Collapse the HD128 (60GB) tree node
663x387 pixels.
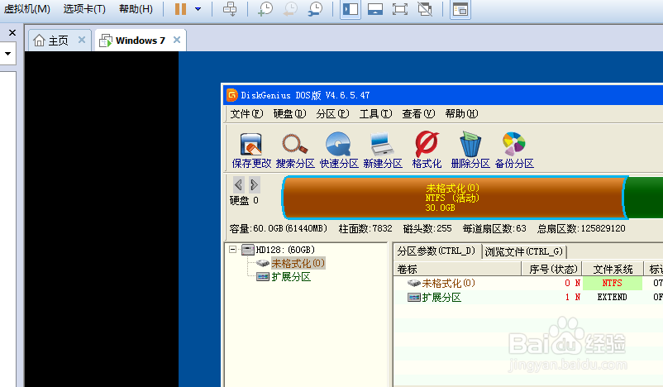pyautogui.click(x=232, y=250)
